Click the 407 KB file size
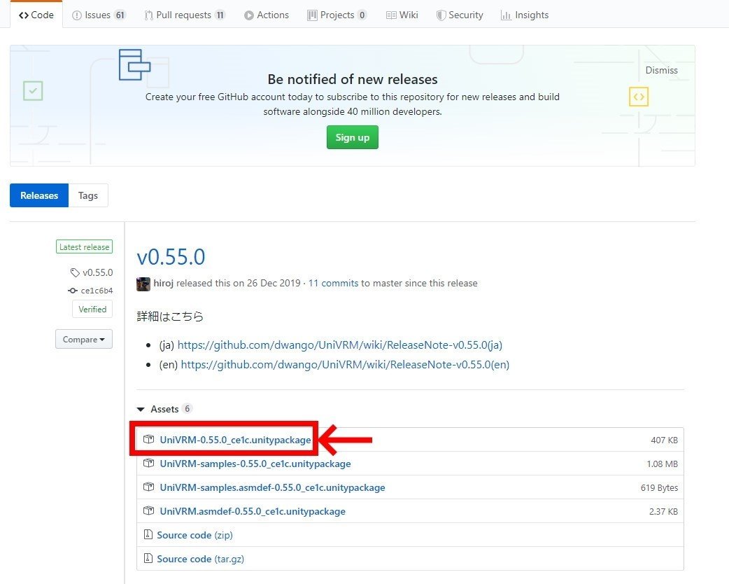The height and width of the screenshot is (584, 729). (664, 440)
